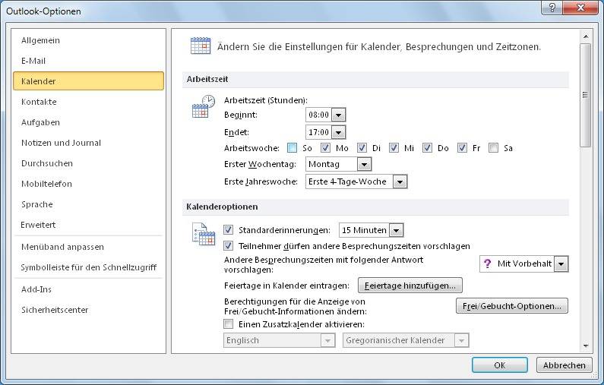Viewport: 604px width, 385px height.
Task: Toggle the So workweek checkbox
Action: coord(292,148)
